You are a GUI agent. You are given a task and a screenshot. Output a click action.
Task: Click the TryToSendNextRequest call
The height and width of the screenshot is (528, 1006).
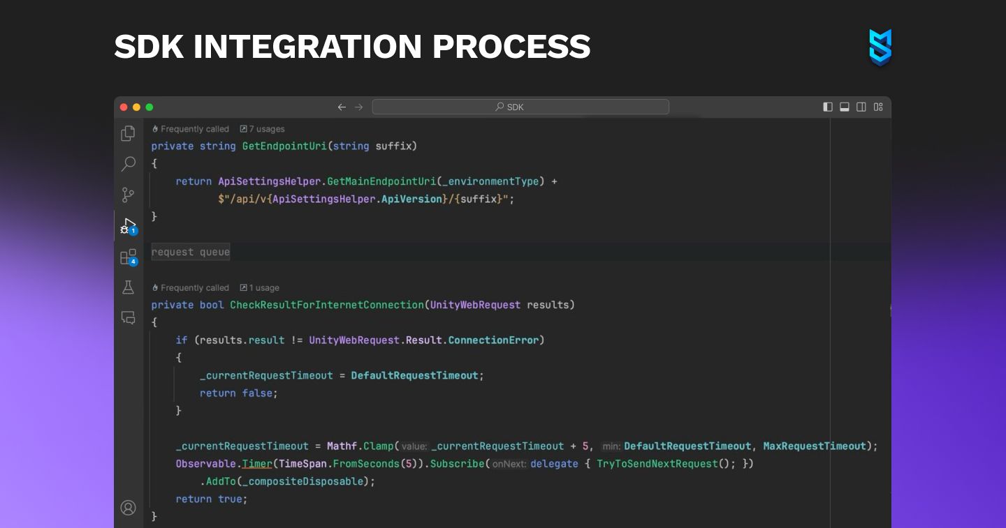tap(657, 464)
